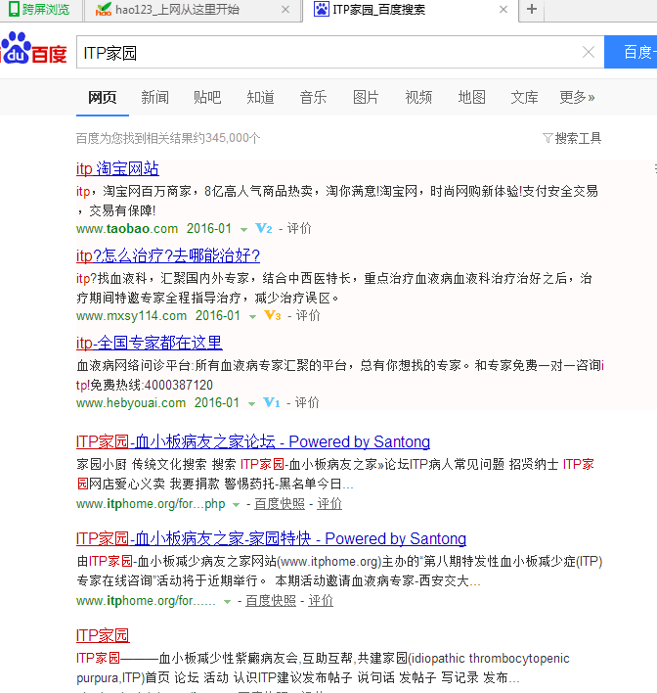The height and width of the screenshot is (693, 657).
Task: Click 评价 next to www.mxsy114.com
Action: click(308, 315)
